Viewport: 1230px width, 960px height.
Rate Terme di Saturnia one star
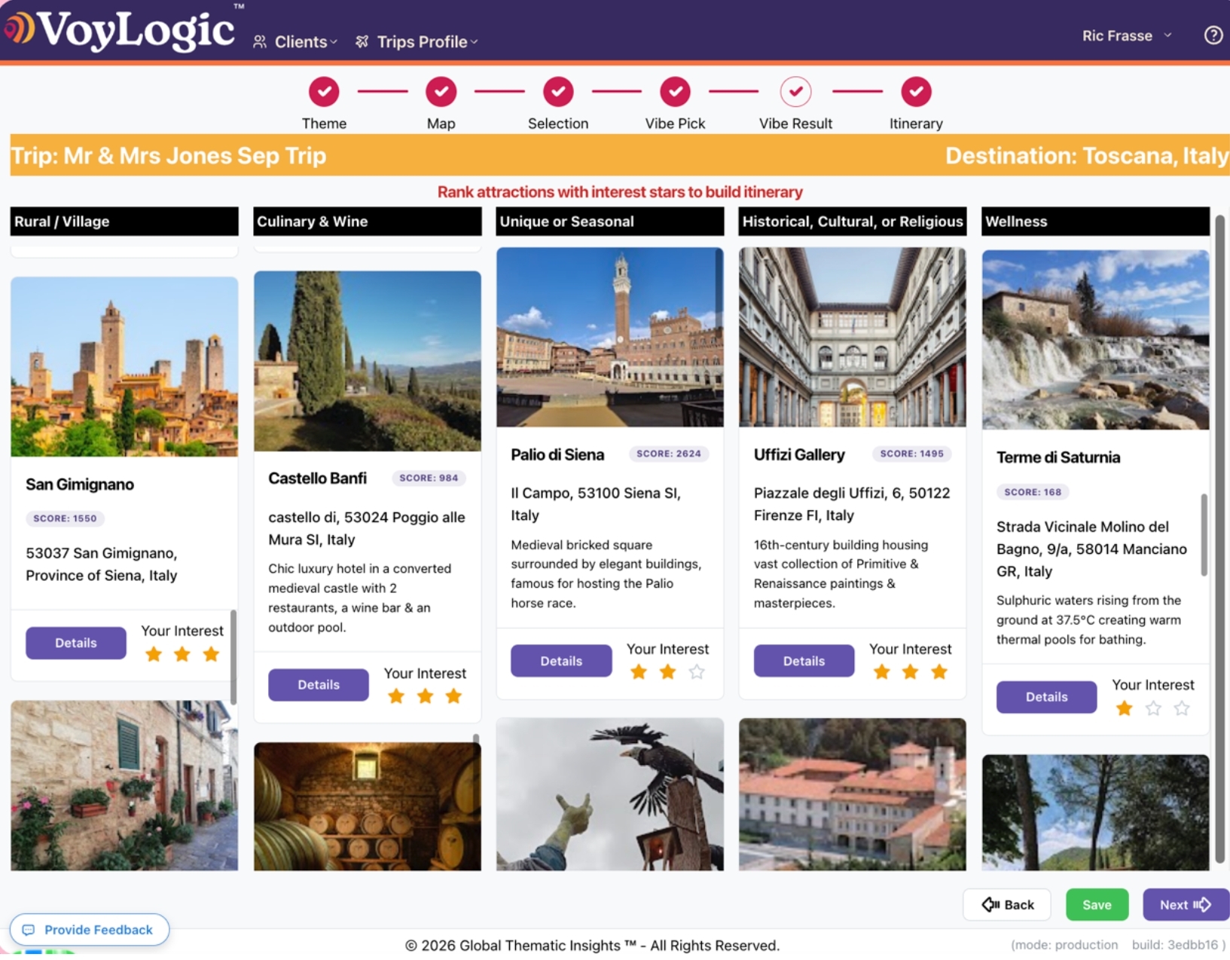click(x=1125, y=708)
